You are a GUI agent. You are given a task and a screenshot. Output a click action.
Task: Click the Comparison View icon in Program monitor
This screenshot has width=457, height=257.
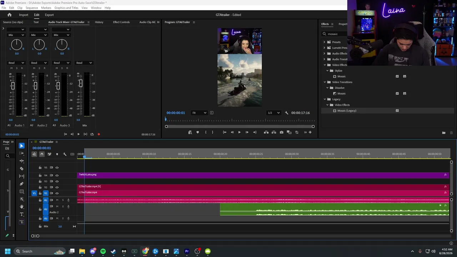[289, 132]
